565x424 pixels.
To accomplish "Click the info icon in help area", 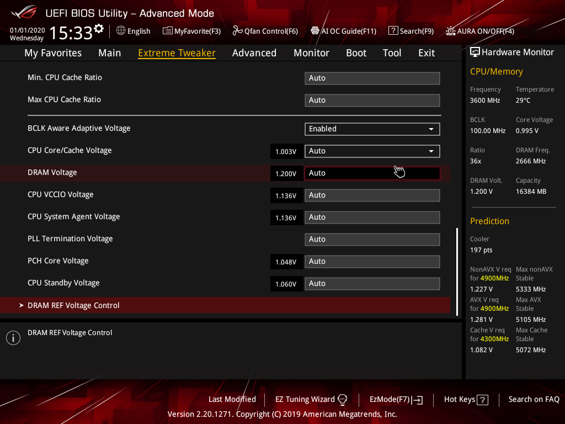I will (13, 338).
